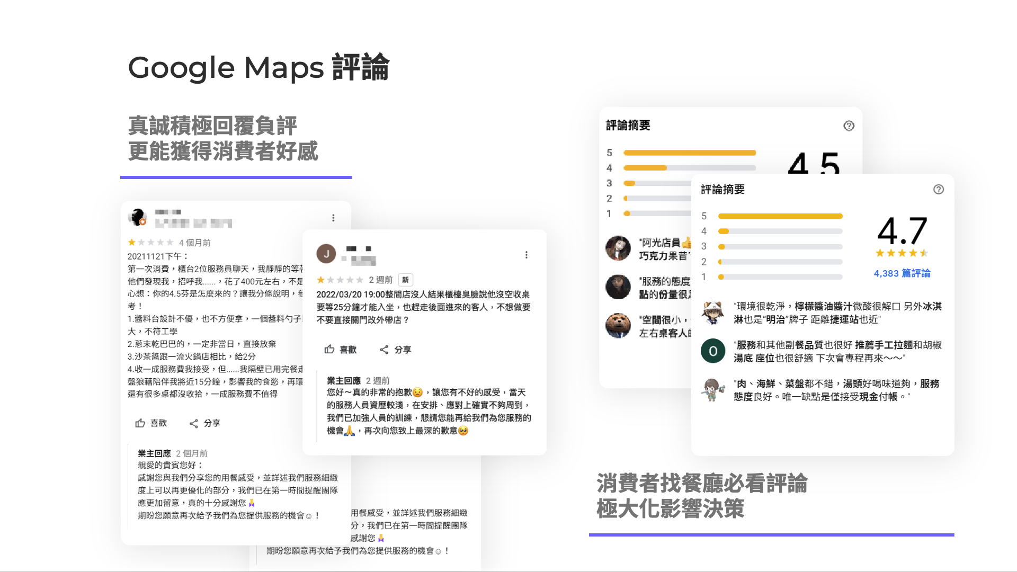Click the 肉、海鮮、菜盤都不錯 quote text
The width and height of the screenshot is (1017, 572).
point(836,390)
